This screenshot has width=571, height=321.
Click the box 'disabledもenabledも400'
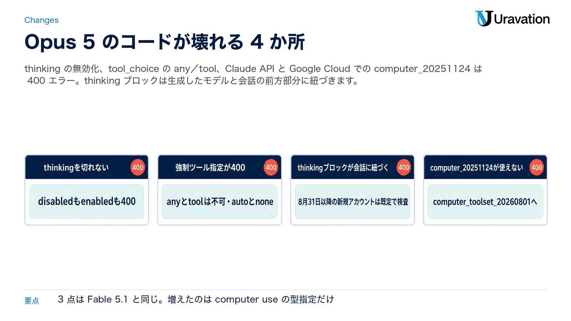click(x=87, y=202)
